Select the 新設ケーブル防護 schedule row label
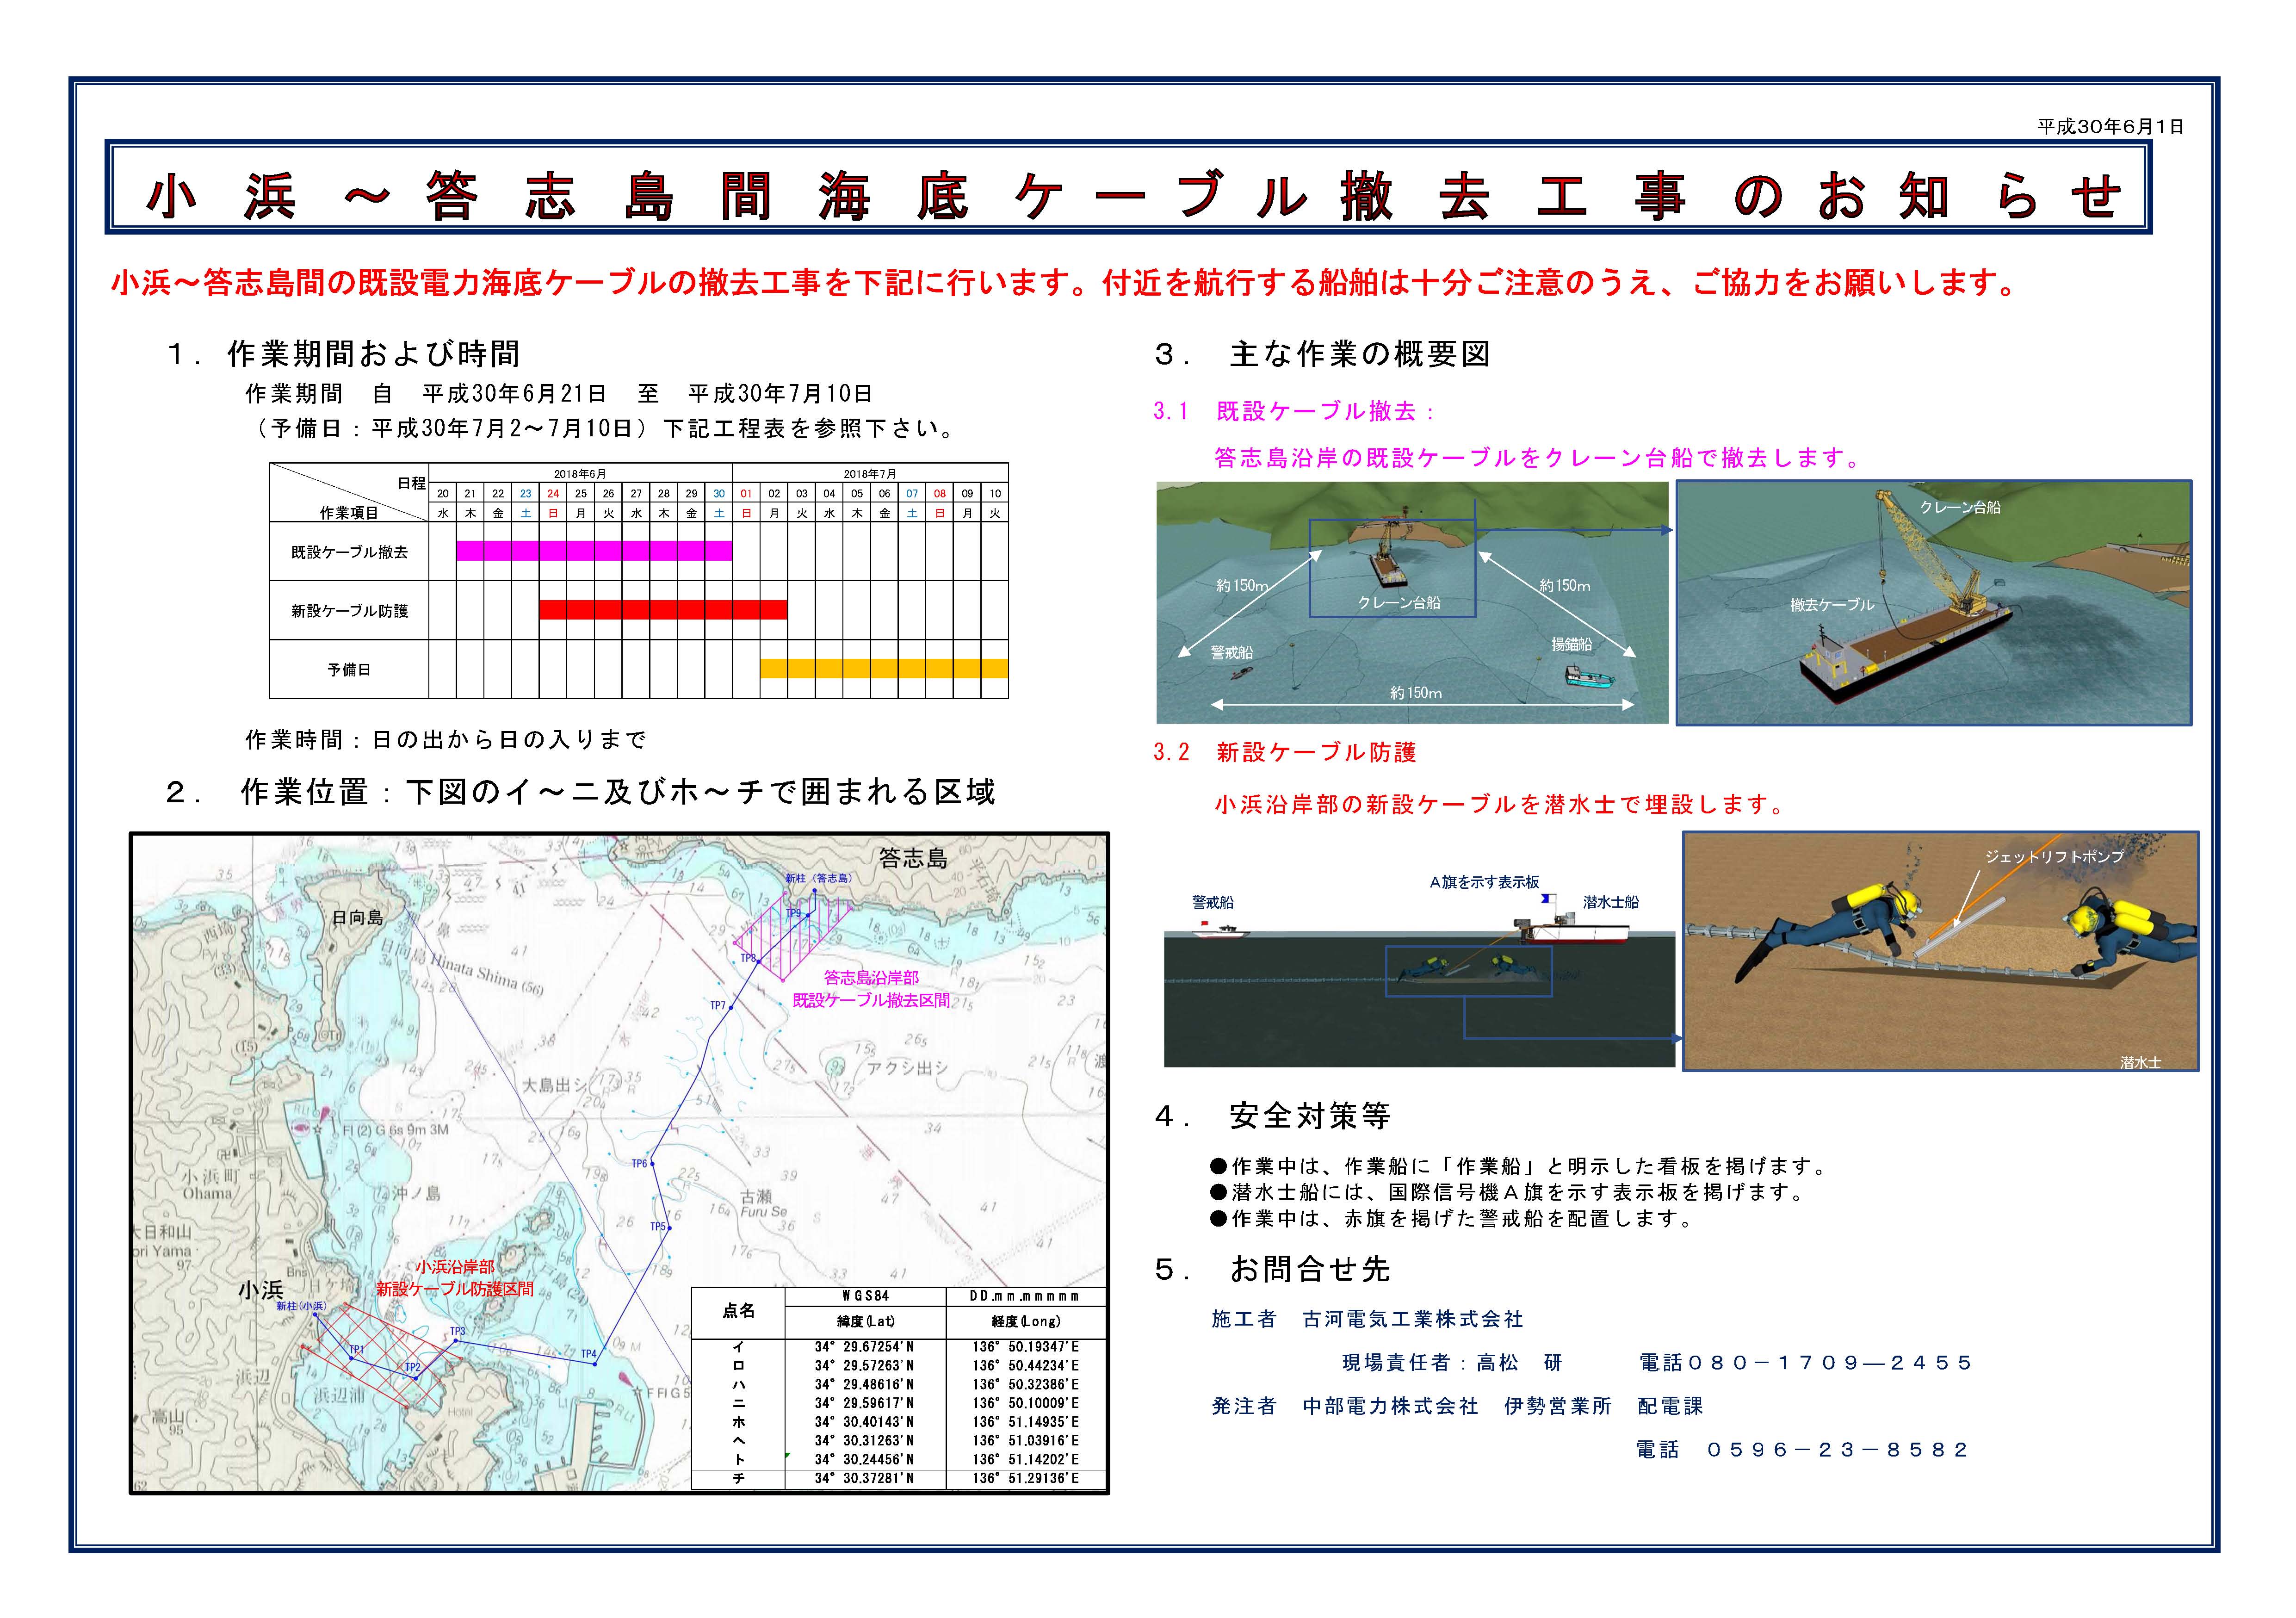2296x1618 pixels. pos(349,611)
